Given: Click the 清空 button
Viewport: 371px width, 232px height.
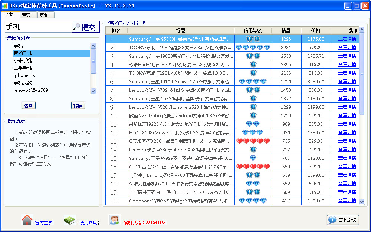Looking at the screenshot, I should 29,106.
